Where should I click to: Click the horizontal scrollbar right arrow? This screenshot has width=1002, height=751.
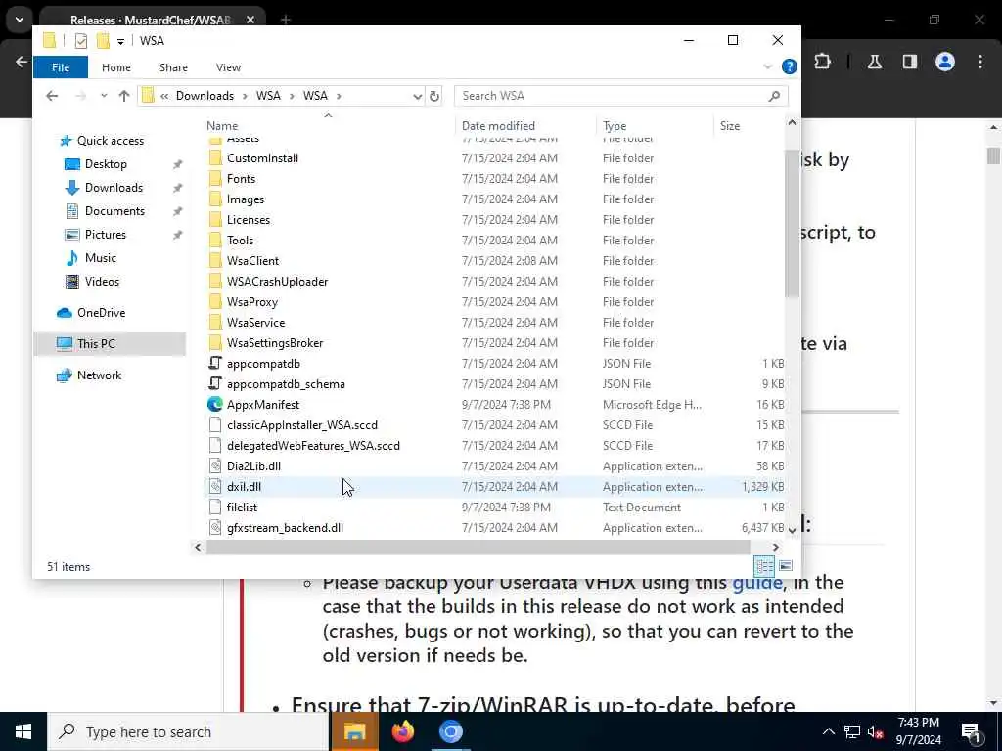(x=775, y=548)
